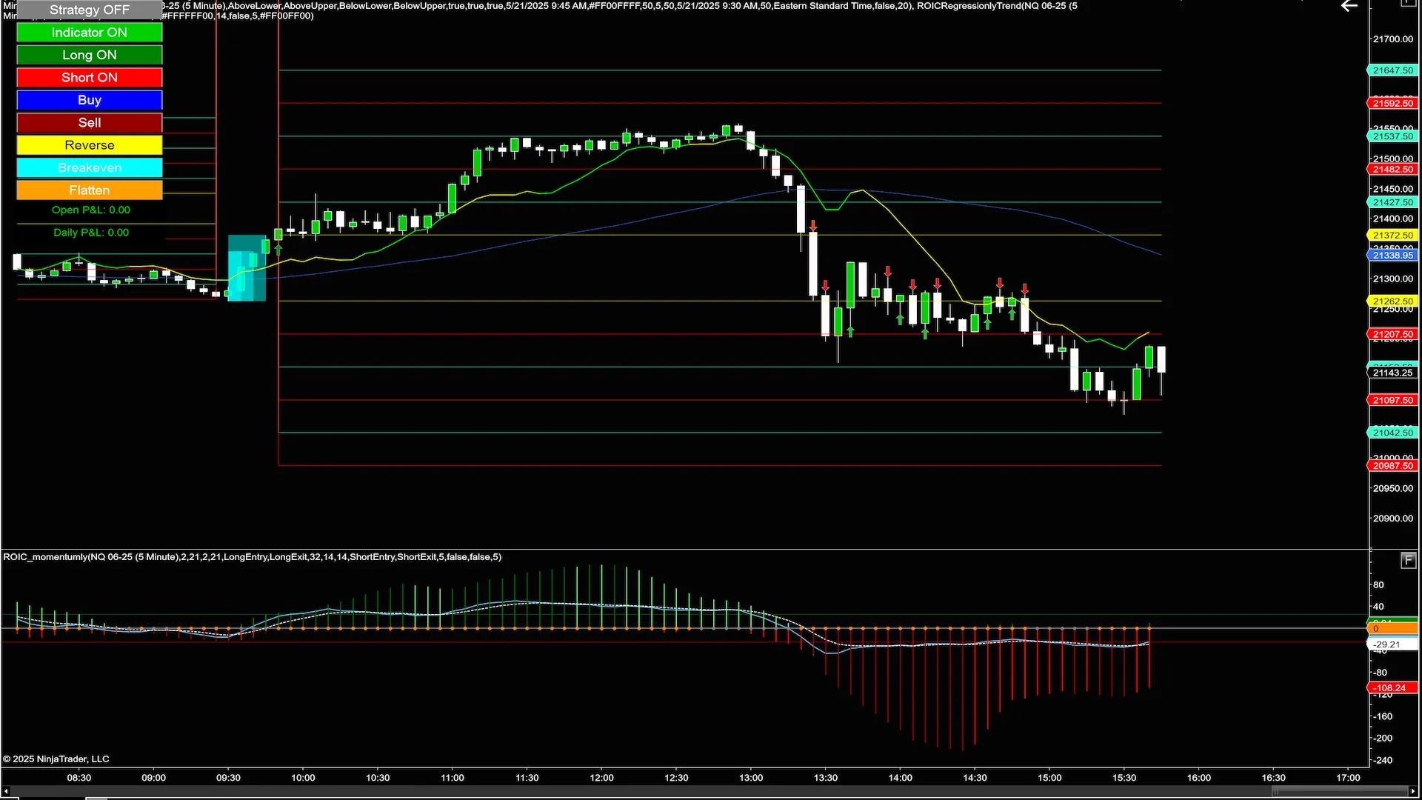Select the 20987.50 red price marker
The image size is (1422, 800).
tap(1392, 466)
